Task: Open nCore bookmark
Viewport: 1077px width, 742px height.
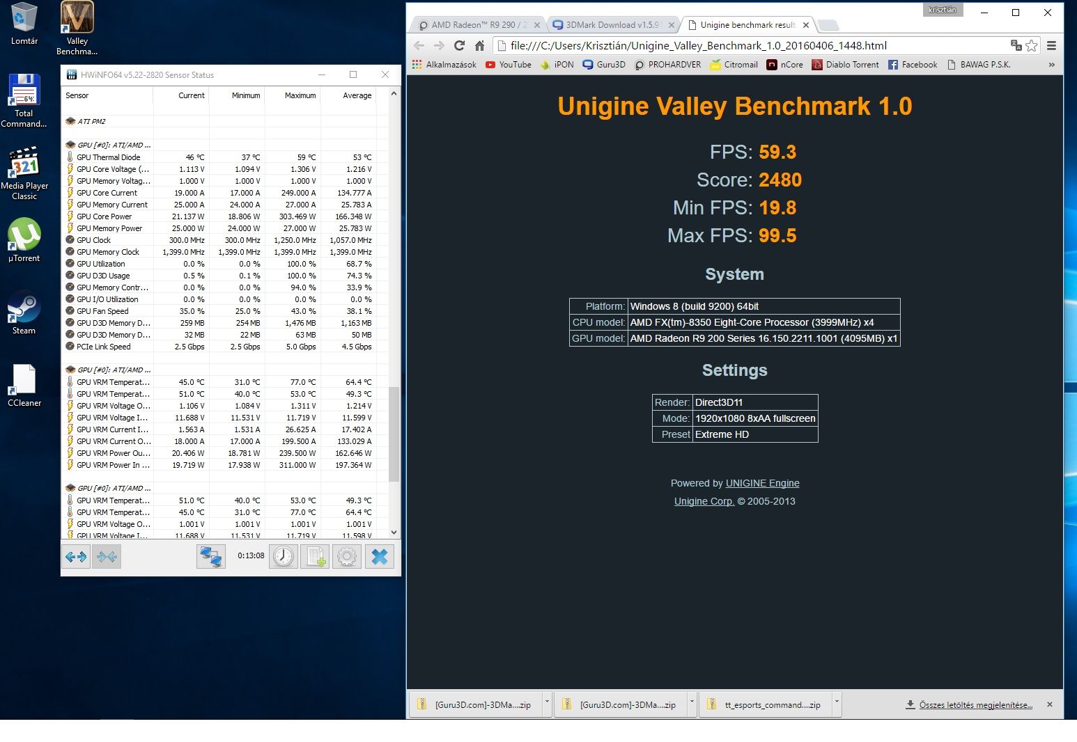Action: click(785, 65)
